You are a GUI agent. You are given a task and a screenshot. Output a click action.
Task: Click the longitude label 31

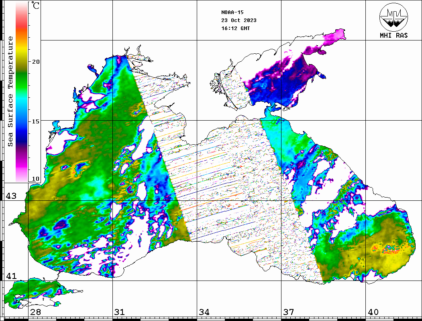point(120,312)
